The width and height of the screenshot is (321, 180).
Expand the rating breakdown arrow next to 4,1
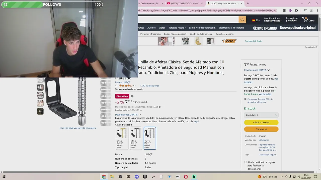tap(134, 86)
